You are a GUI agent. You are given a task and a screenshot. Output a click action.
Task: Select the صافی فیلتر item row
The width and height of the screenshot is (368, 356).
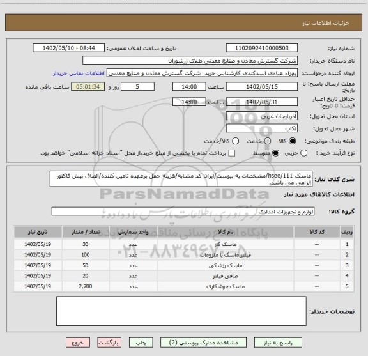[184, 276]
